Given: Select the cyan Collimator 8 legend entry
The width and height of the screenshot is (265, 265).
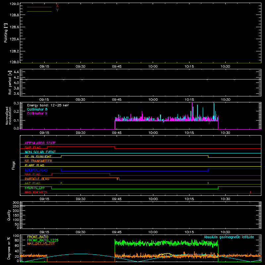Looking at the screenshot, I should pos(37,109).
